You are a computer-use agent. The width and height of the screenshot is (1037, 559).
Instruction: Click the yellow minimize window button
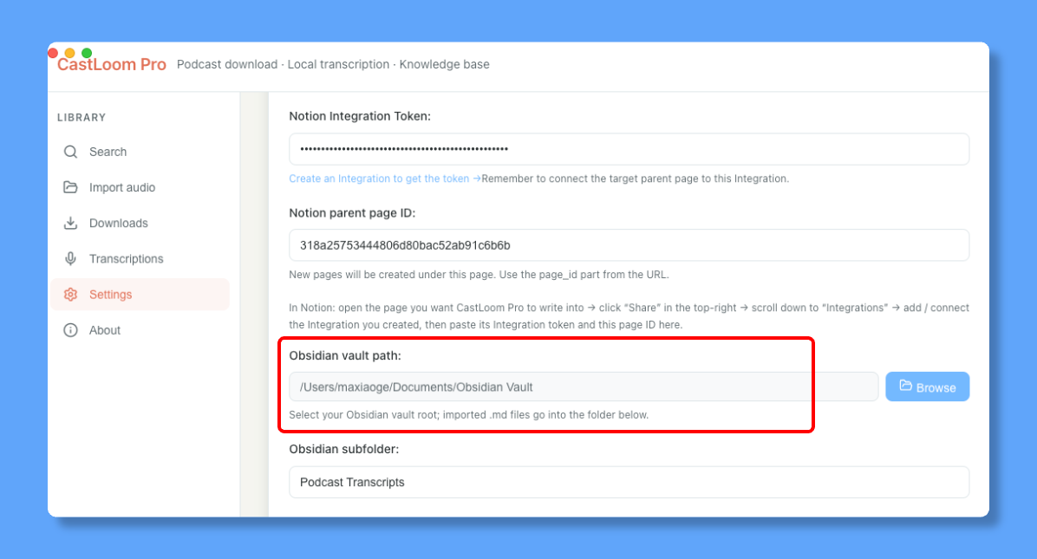pyautogui.click(x=69, y=53)
